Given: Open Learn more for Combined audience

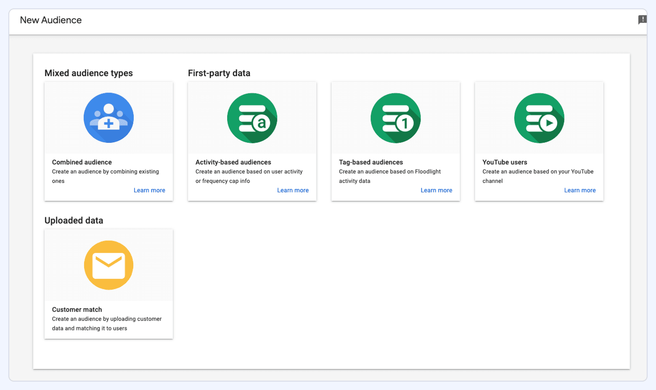Looking at the screenshot, I should (149, 190).
